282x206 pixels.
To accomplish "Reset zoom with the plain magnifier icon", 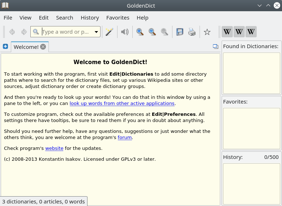I will (164, 32).
